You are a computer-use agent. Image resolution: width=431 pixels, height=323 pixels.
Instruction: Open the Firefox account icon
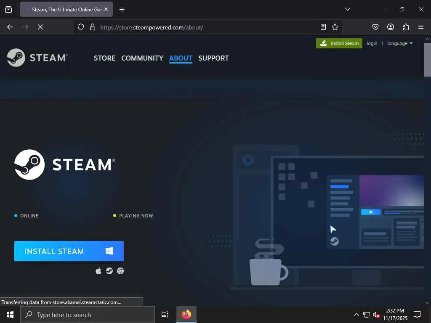(391, 27)
